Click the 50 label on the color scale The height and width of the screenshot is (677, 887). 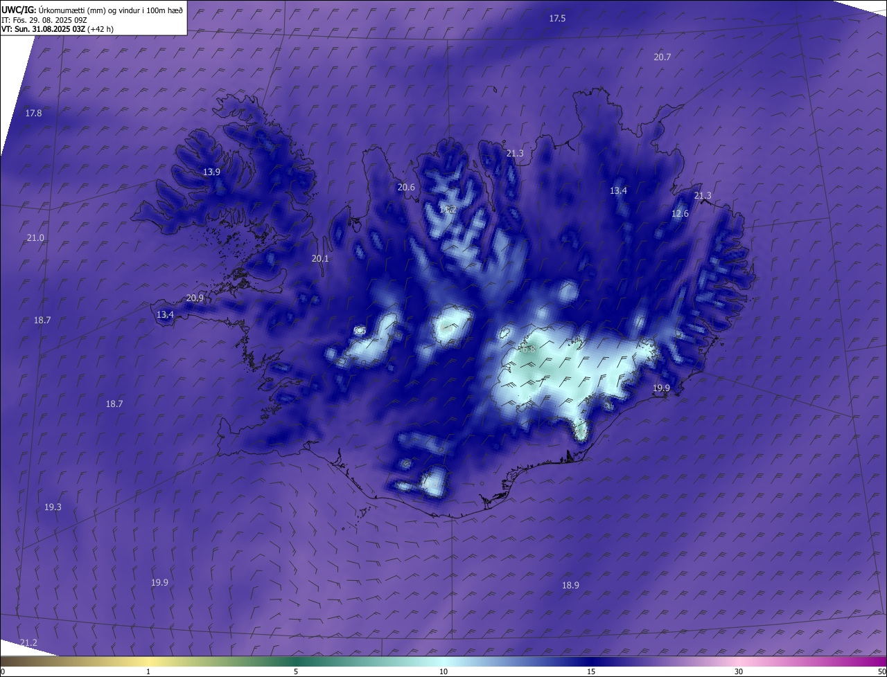click(882, 671)
